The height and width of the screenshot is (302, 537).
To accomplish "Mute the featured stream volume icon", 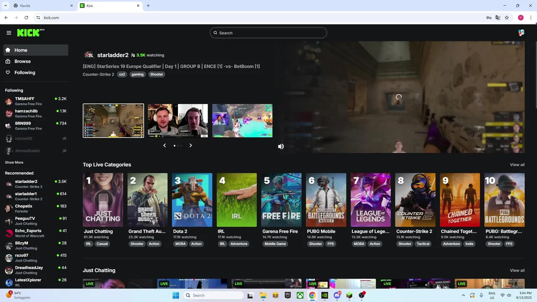I will click(281, 146).
